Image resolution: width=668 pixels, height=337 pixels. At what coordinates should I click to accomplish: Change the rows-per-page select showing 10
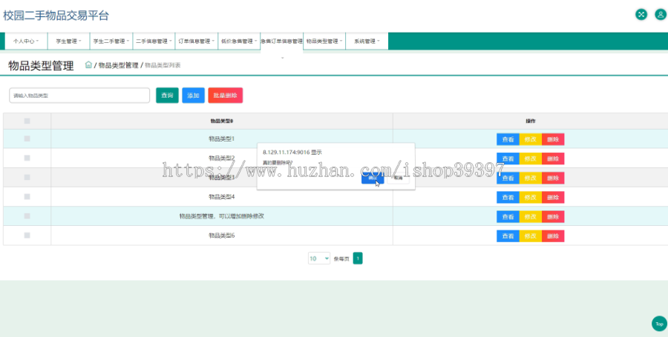tap(319, 258)
